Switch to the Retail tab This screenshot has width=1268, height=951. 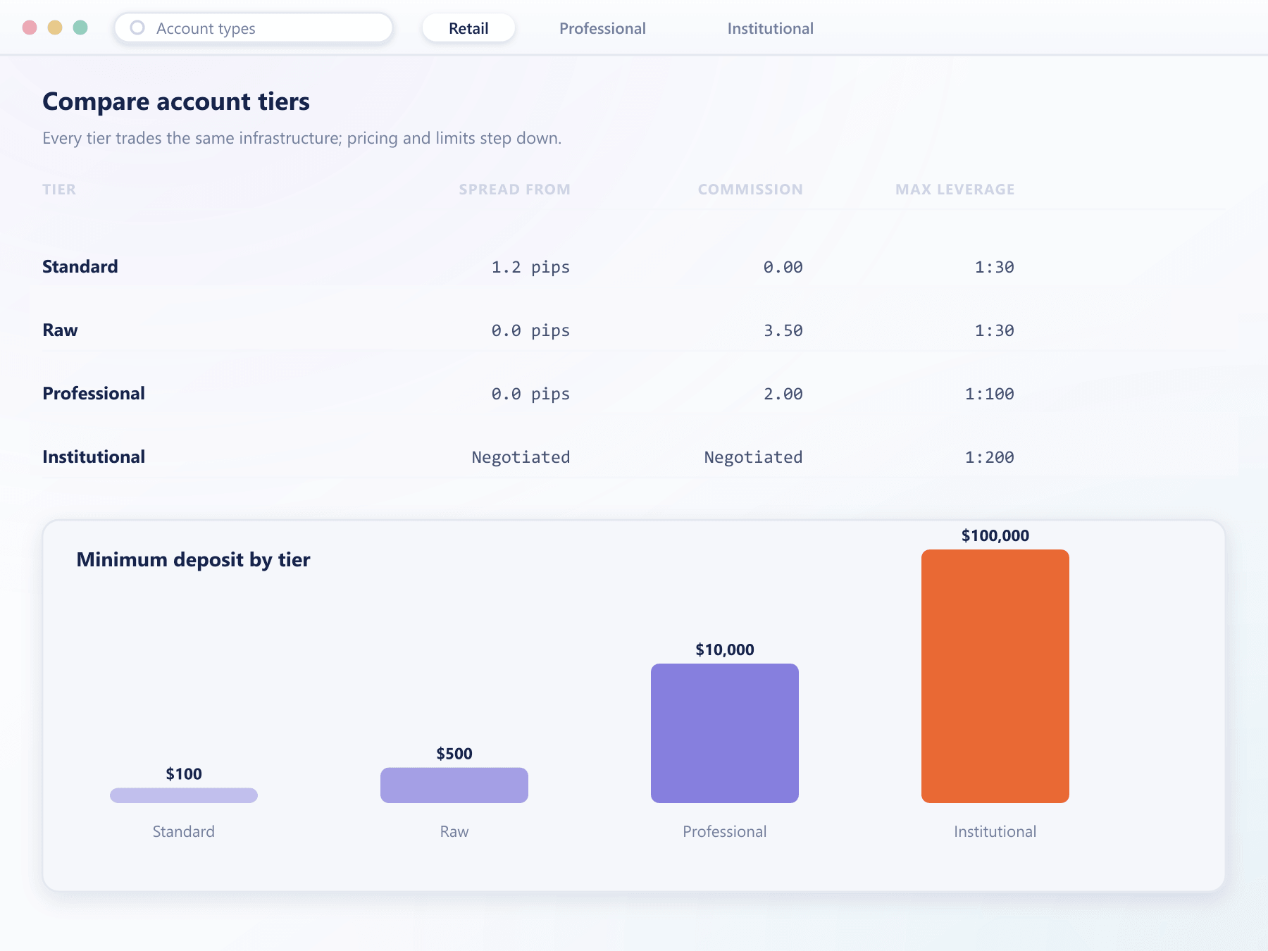pos(468,28)
